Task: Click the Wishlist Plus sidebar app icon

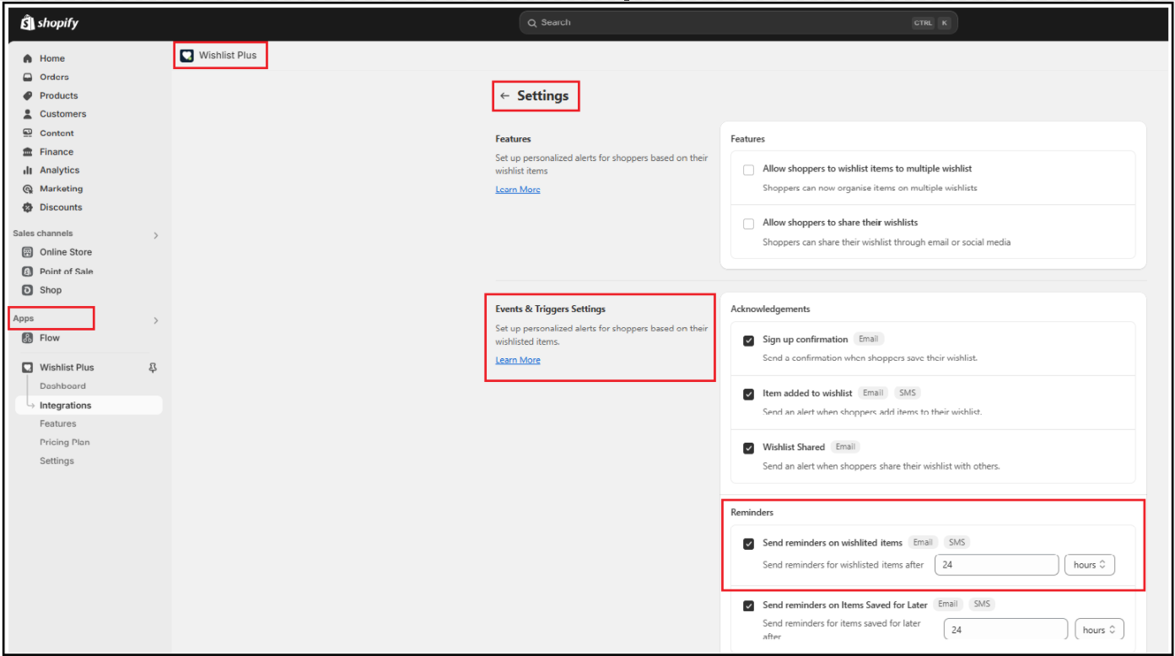Action: point(28,368)
